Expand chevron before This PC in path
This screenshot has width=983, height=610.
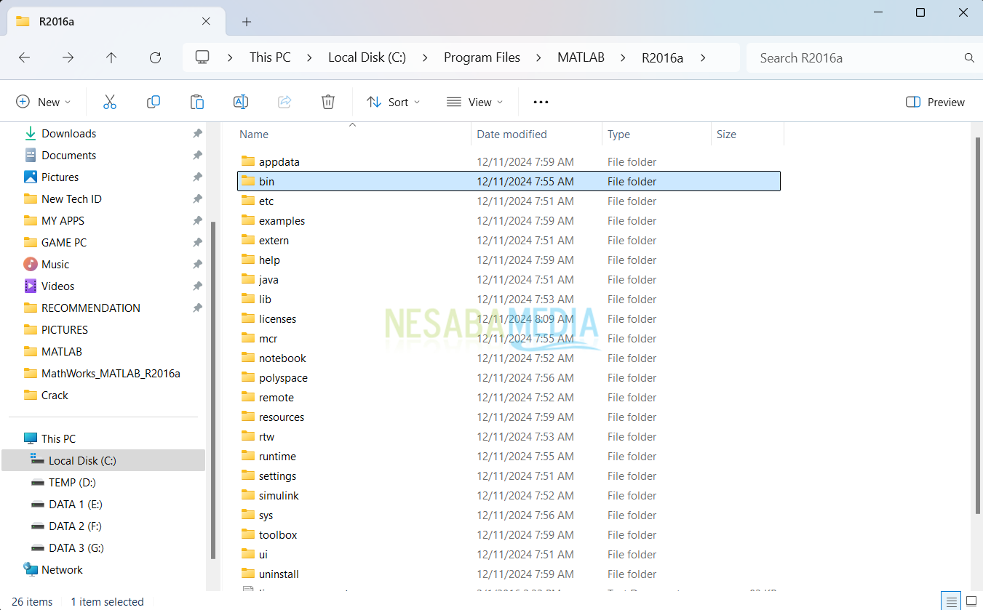[230, 57]
